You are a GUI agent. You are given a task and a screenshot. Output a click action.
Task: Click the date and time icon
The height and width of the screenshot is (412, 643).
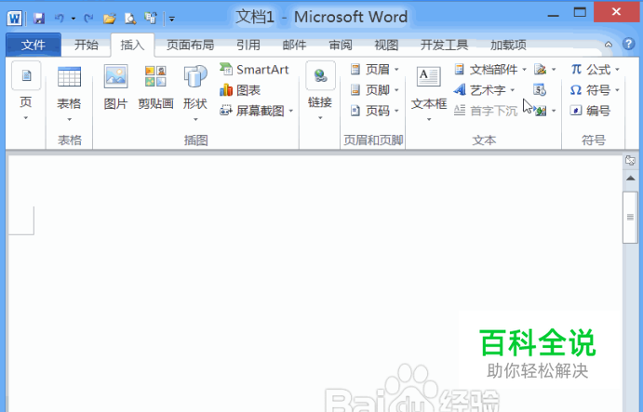540,90
